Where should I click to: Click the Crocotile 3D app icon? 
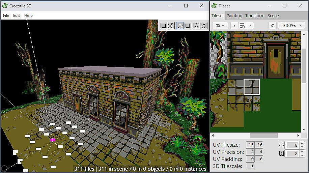point(5,6)
